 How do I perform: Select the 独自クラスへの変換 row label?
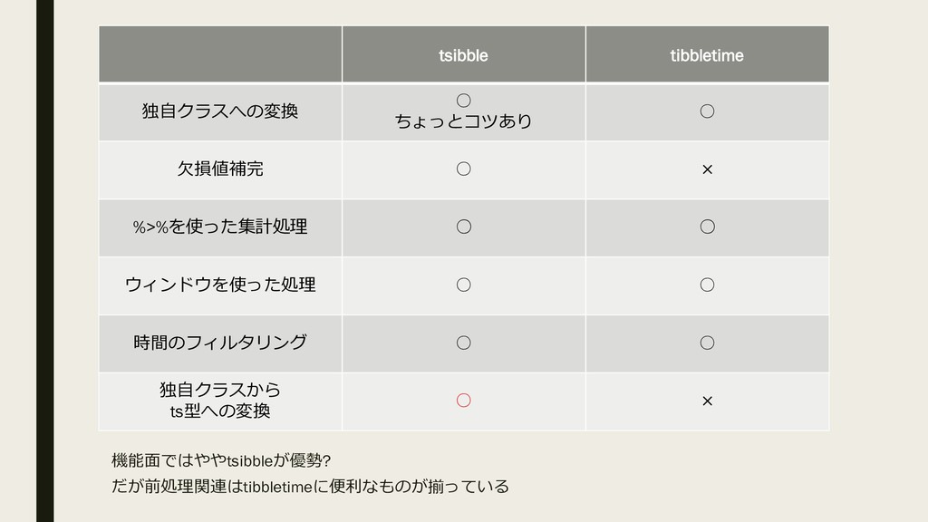click(220, 111)
